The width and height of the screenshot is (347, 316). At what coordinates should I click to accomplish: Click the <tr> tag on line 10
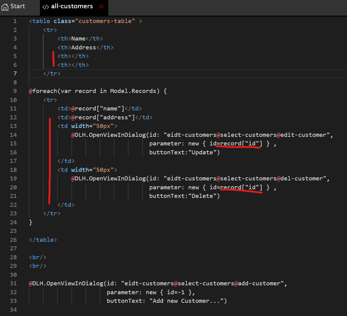50,100
